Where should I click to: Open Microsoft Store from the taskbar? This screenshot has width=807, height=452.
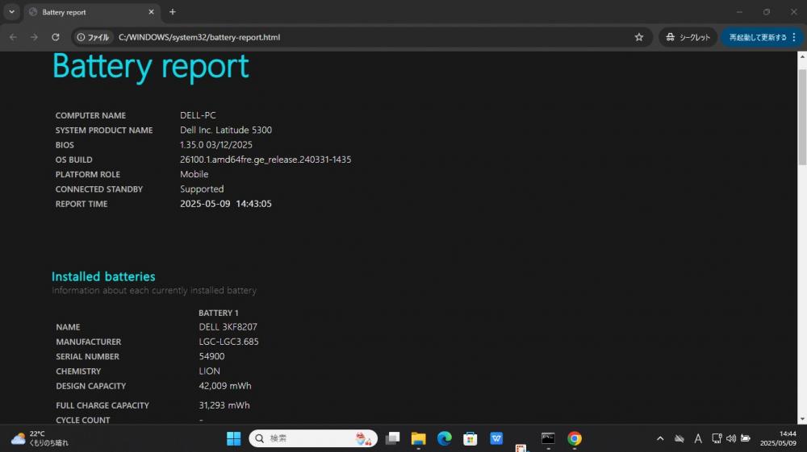click(x=470, y=438)
